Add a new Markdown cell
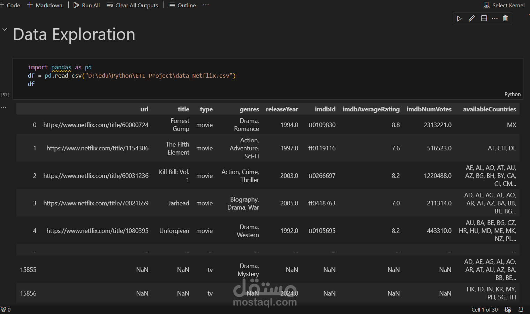Viewport: 530px width, 314px height. point(45,5)
